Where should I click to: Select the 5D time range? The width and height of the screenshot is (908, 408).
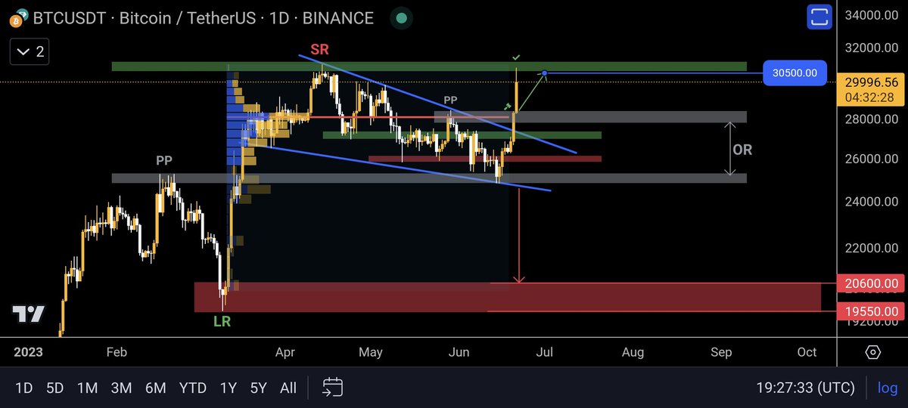55,388
